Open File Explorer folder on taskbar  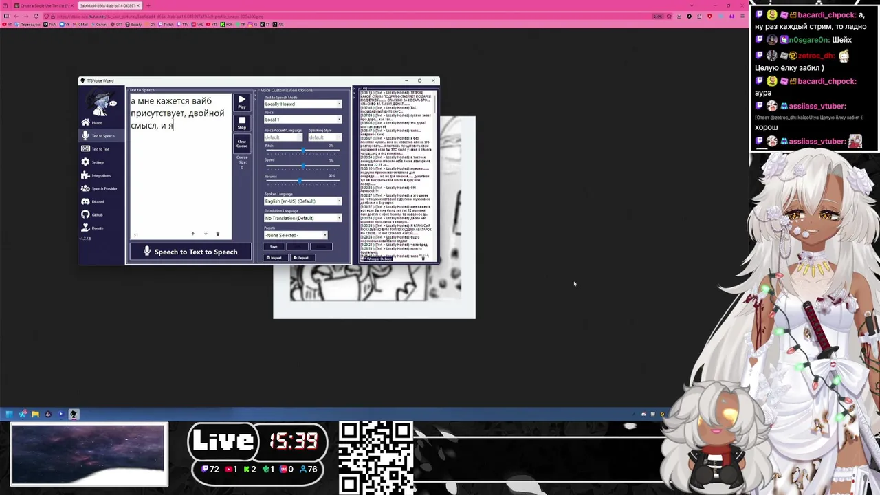35,414
